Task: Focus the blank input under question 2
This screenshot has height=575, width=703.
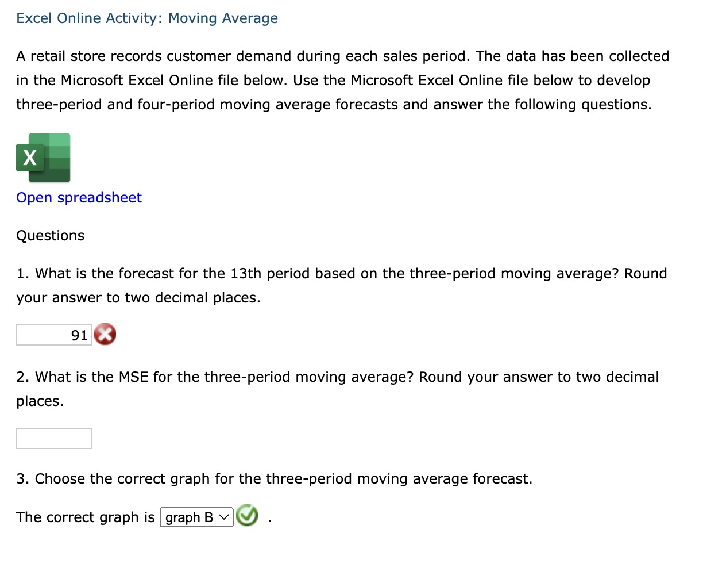Action: click(53, 438)
